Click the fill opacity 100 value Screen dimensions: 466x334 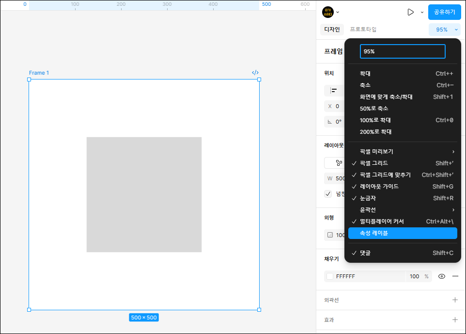click(414, 276)
